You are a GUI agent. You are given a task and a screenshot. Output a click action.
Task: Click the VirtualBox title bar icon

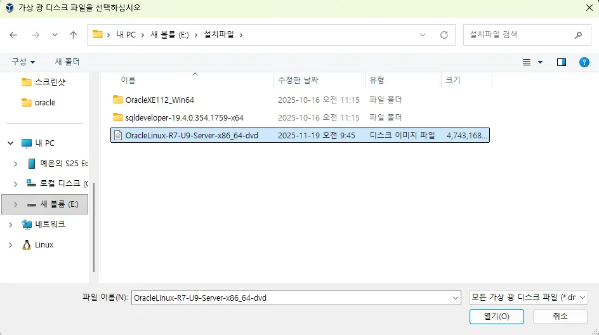click(10, 8)
